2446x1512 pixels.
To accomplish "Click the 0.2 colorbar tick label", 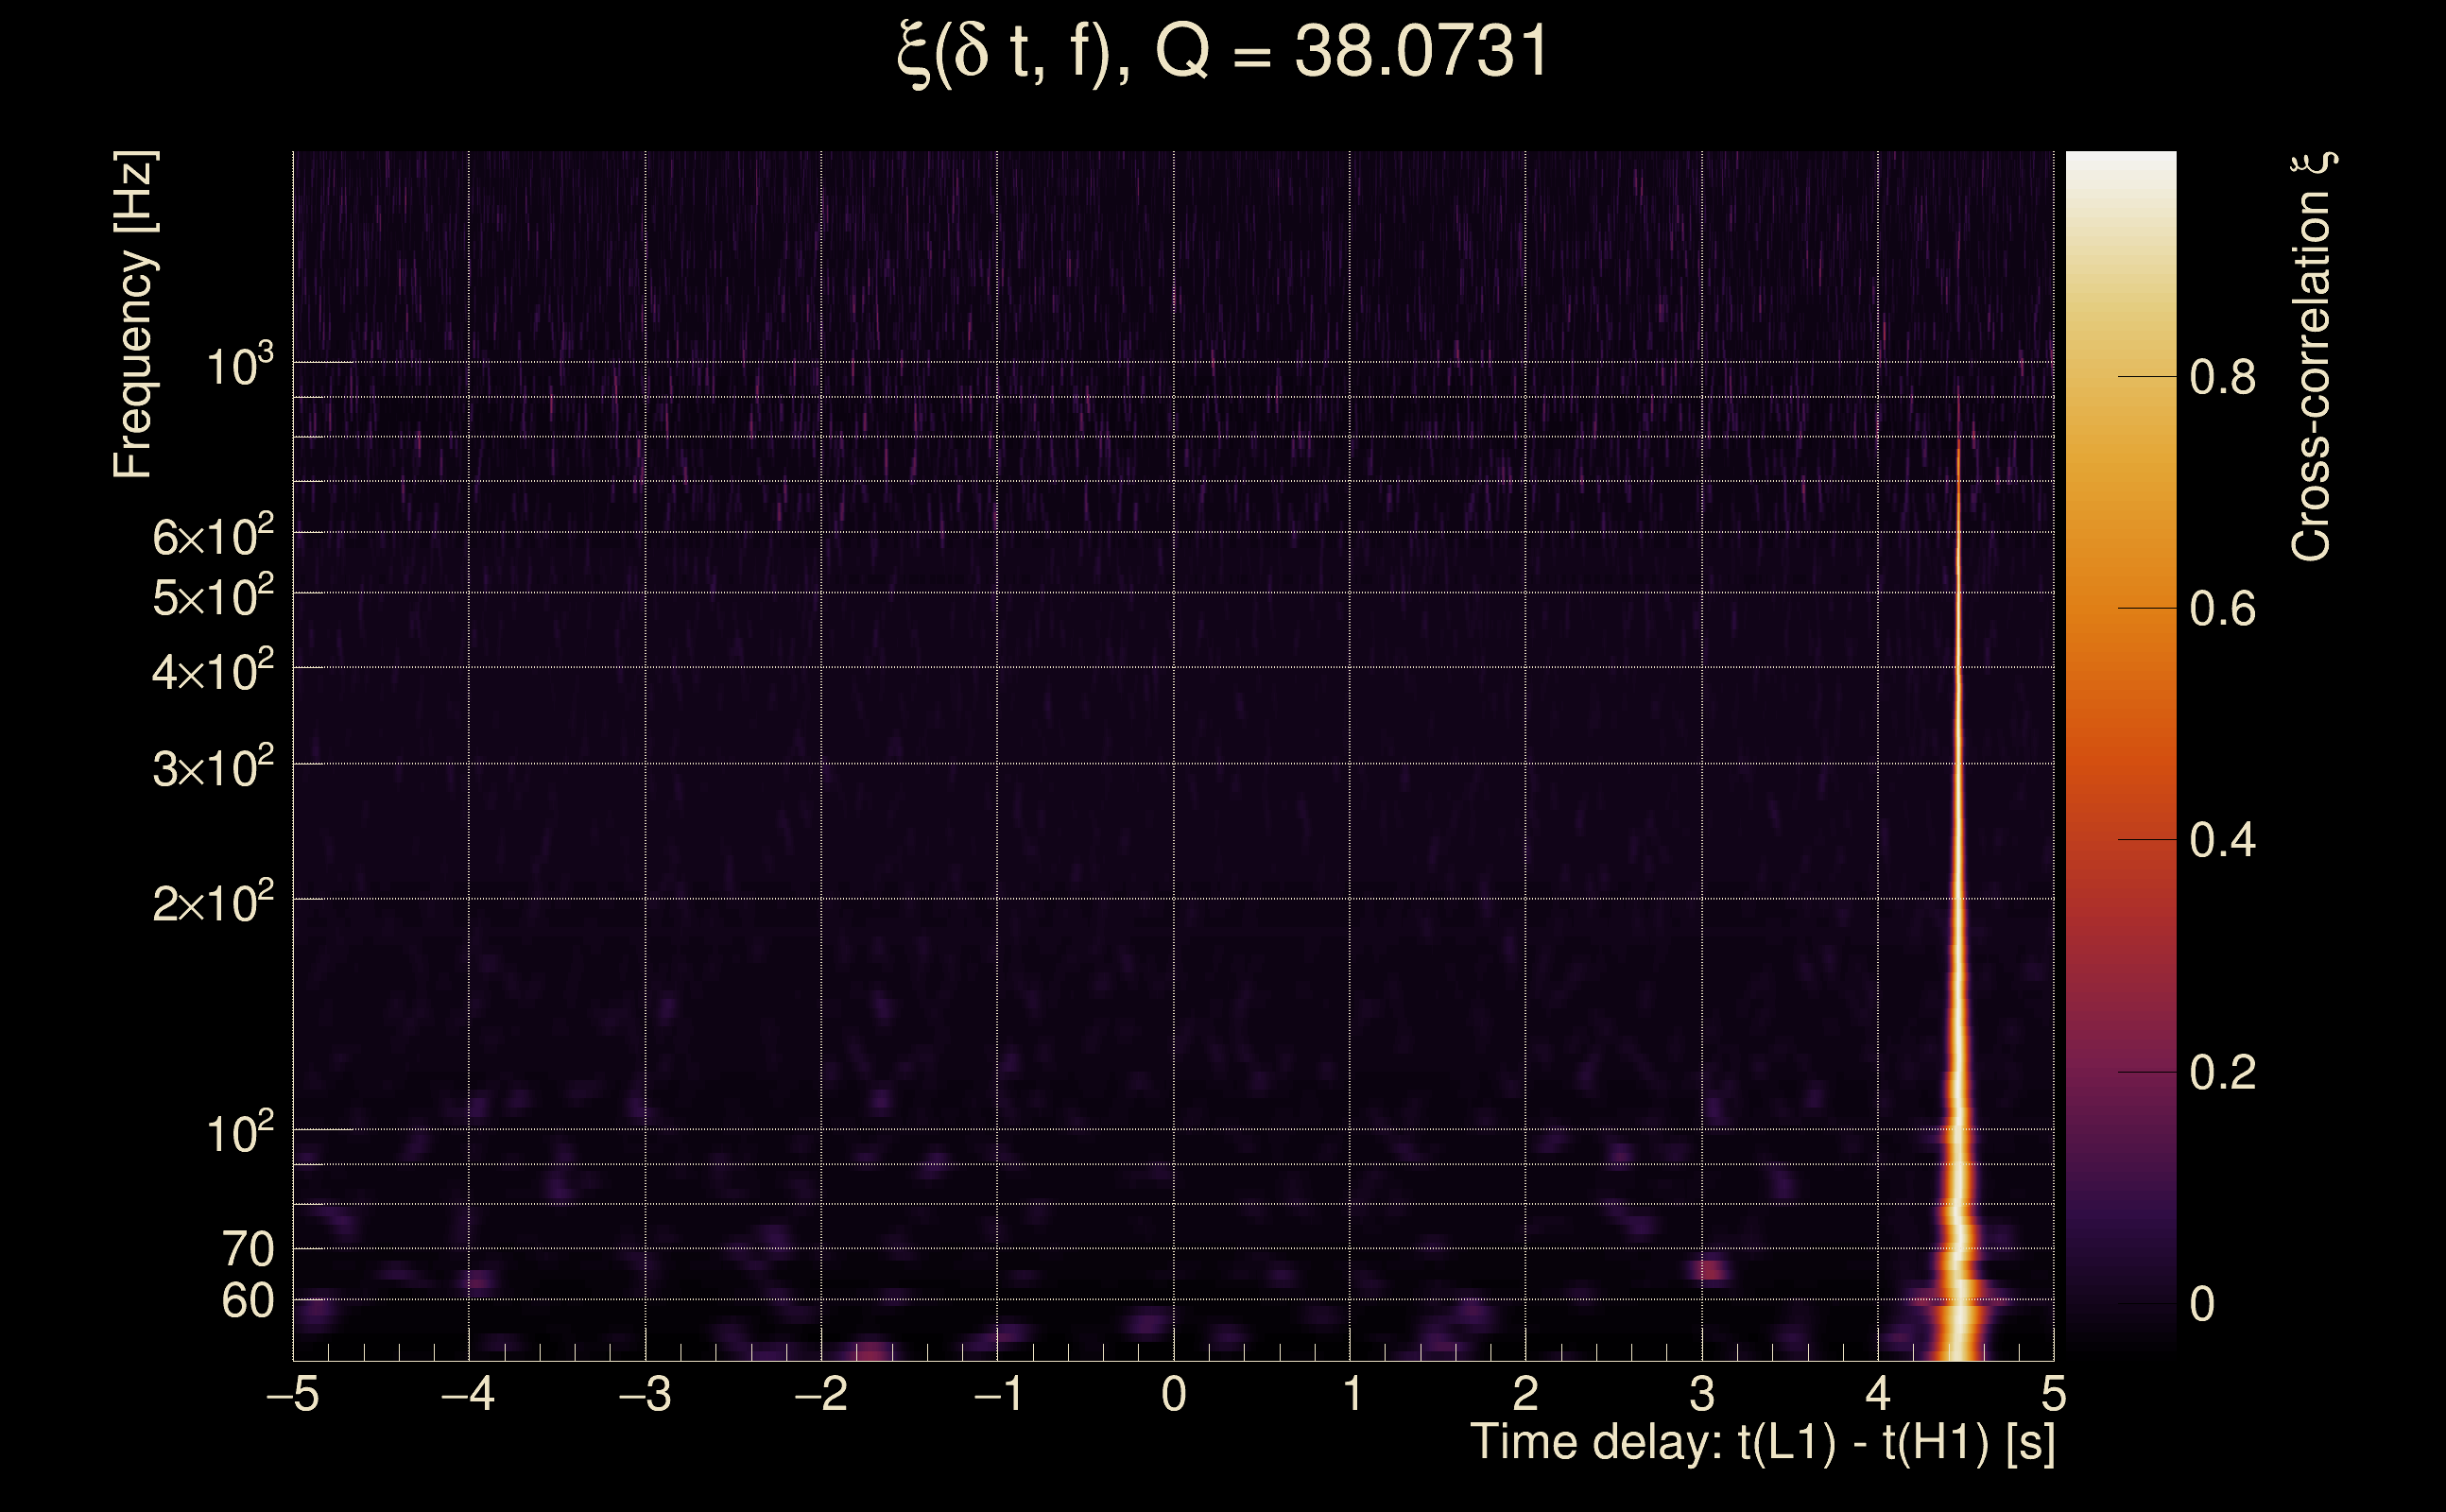I will [2222, 1073].
